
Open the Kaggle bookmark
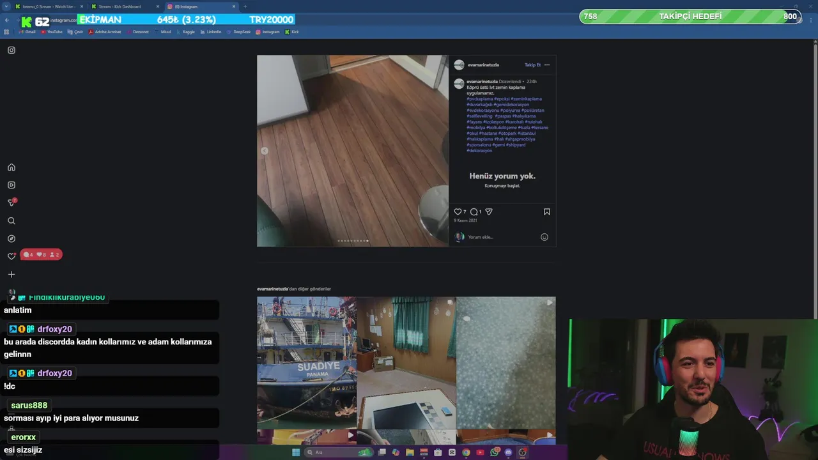coord(186,32)
